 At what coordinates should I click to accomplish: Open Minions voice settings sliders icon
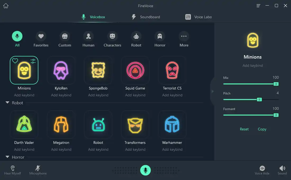coord(33,61)
